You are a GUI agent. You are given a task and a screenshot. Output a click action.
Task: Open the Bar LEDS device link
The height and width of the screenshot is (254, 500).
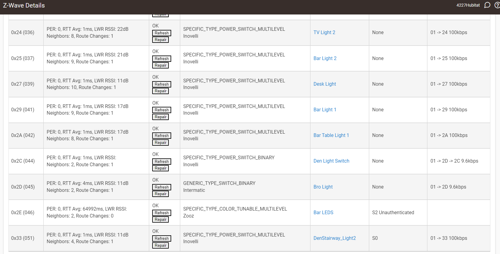323,212
